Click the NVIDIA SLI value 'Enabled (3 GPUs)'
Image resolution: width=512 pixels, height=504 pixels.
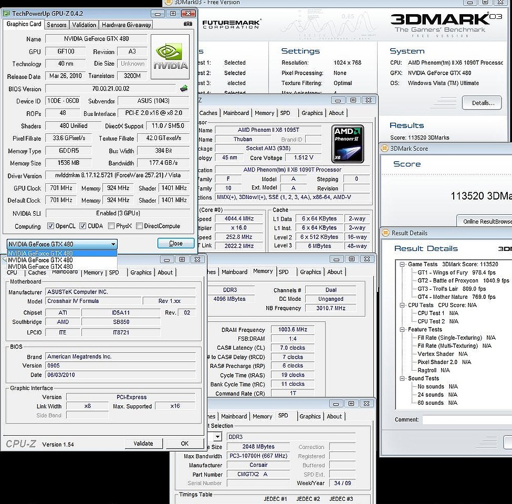(x=118, y=213)
